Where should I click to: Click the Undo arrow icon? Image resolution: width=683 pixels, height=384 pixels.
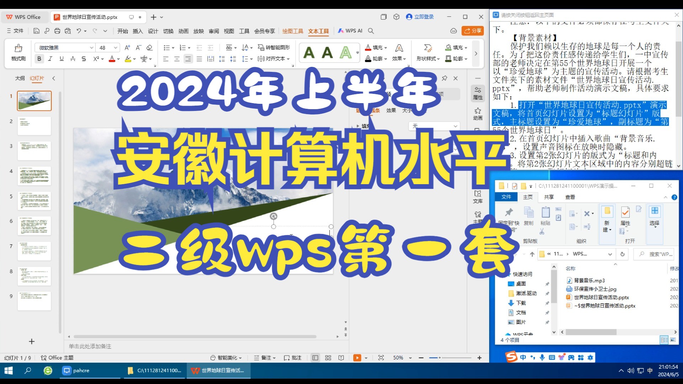pyautogui.click(x=79, y=31)
